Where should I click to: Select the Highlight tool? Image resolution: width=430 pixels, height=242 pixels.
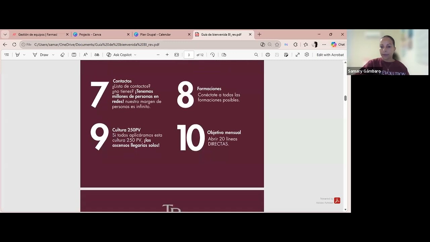[17, 55]
